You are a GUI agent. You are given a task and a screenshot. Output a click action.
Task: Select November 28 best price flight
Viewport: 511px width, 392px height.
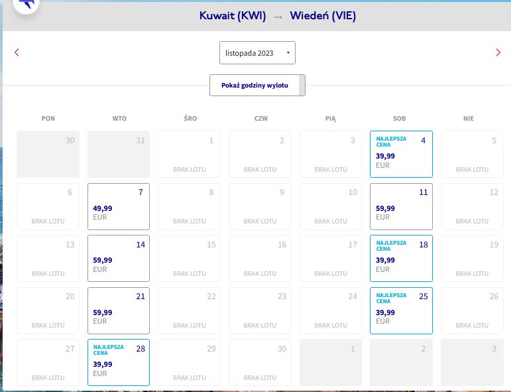[x=119, y=362]
